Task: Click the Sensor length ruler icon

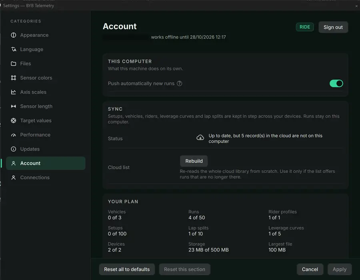Action: pos(14,106)
